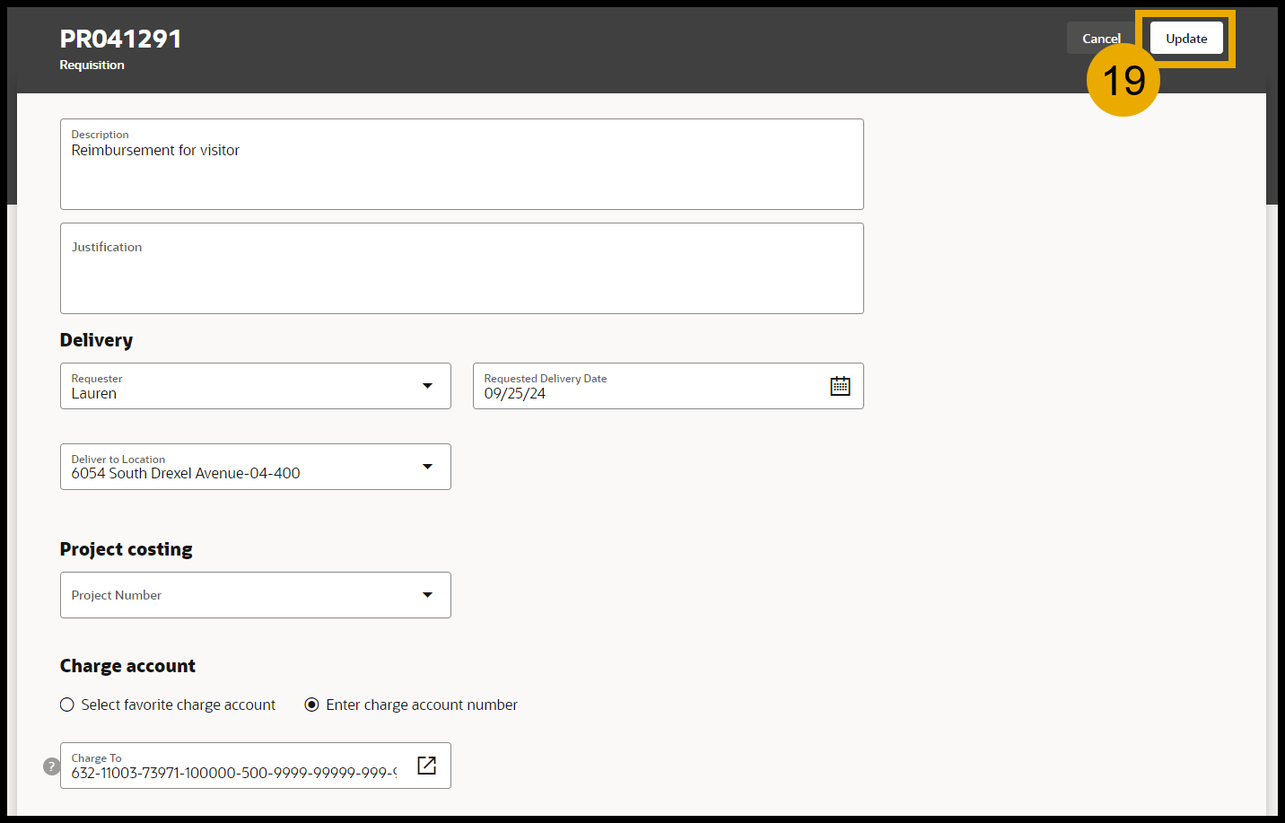Click the Requisition subtitle label
Image resolution: width=1285 pixels, height=823 pixels.
coord(92,65)
